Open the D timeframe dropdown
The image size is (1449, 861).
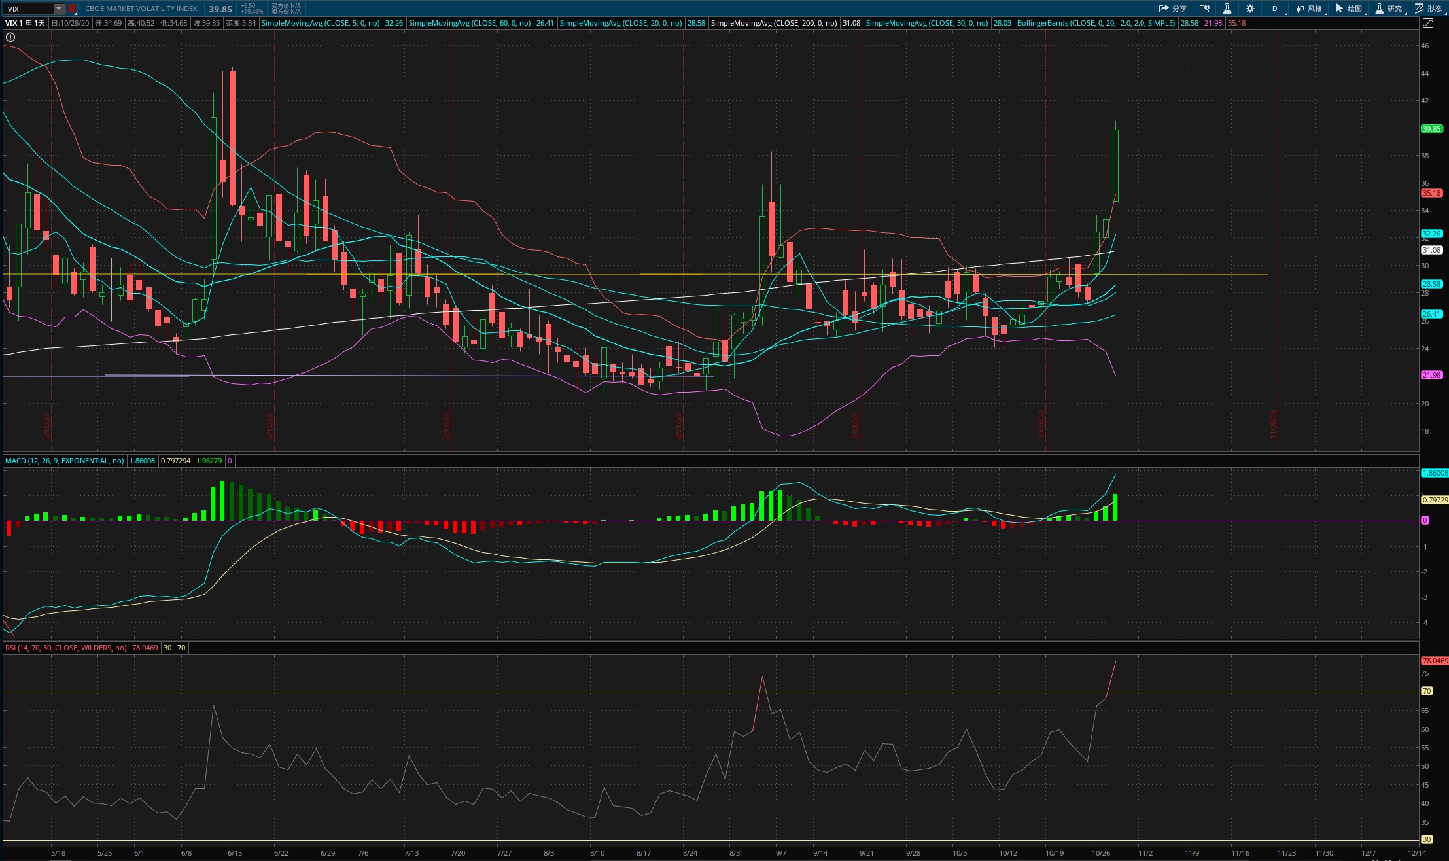coord(1274,9)
